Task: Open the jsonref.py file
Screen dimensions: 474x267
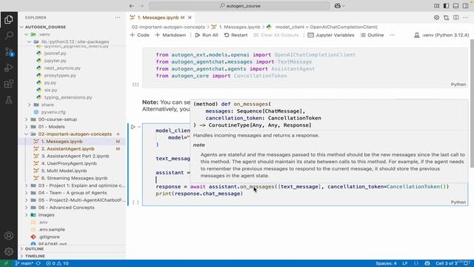Action: 72,53
